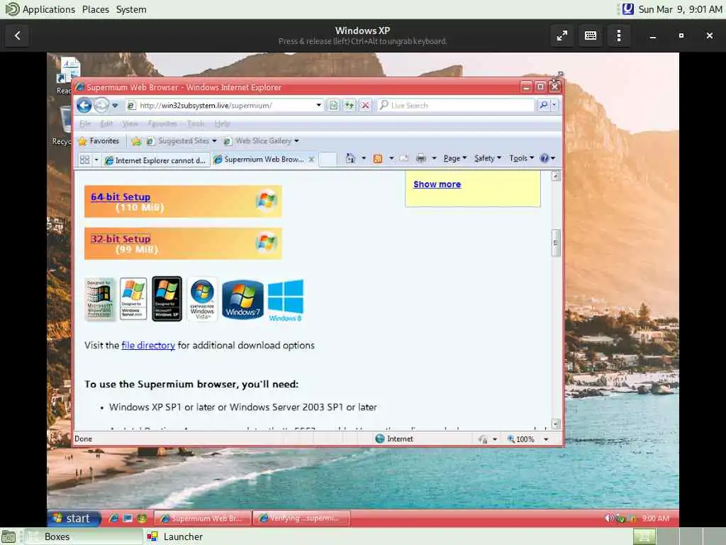726x545 pixels.
Task: Open the file directory link
Action: (x=148, y=346)
